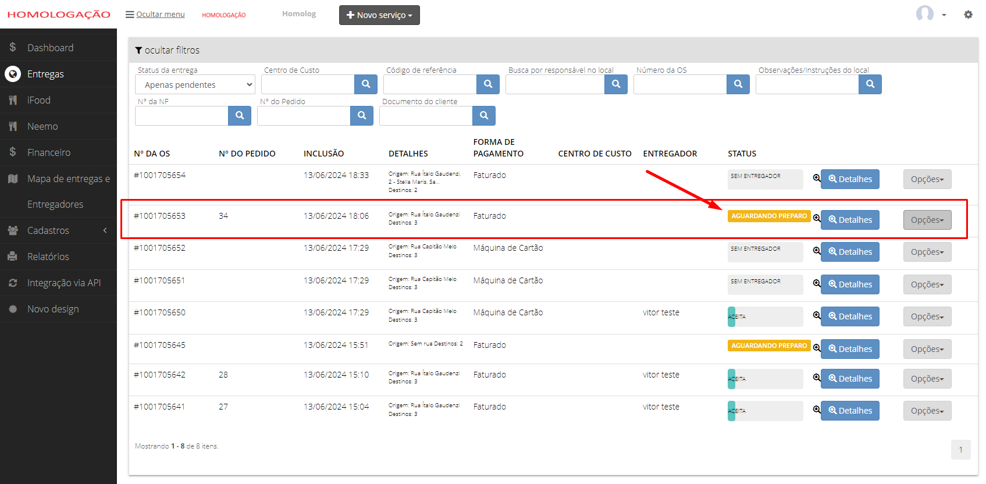Search by Centro de Custo magnifier button

(366, 84)
